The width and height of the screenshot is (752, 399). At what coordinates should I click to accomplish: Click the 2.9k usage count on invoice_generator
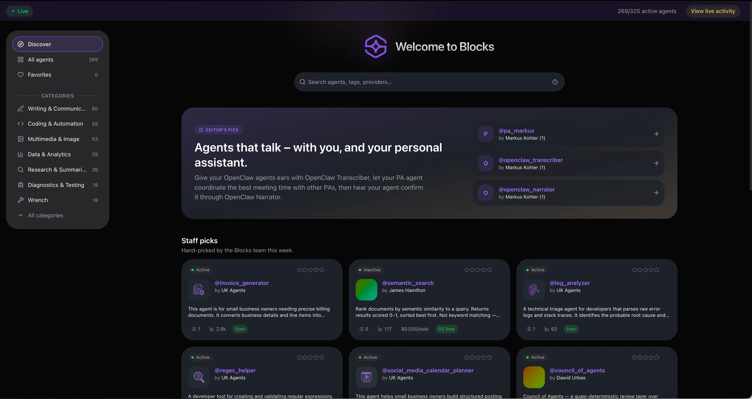(x=218, y=329)
